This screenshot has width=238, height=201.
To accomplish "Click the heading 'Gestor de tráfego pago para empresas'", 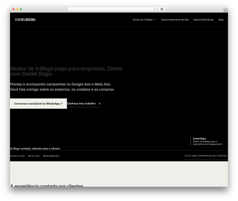I will pyautogui.click(x=66, y=71).
